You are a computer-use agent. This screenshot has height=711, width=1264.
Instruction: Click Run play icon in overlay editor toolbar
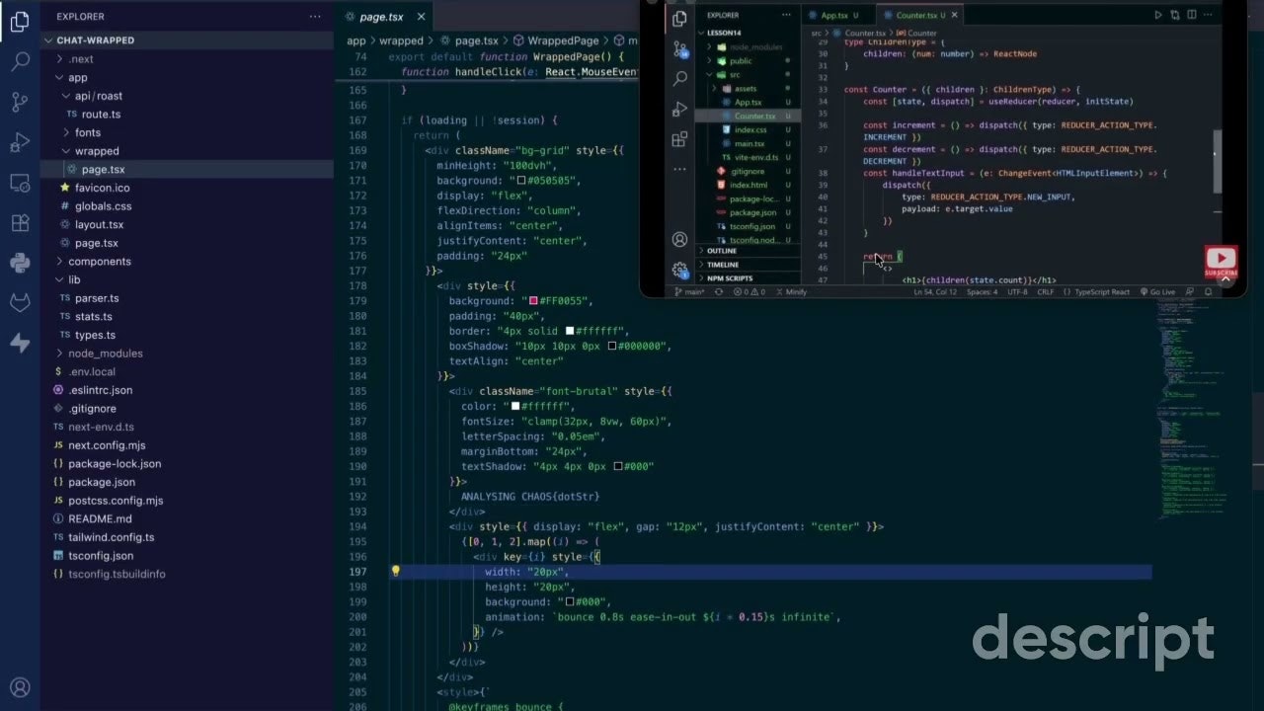click(x=1158, y=15)
